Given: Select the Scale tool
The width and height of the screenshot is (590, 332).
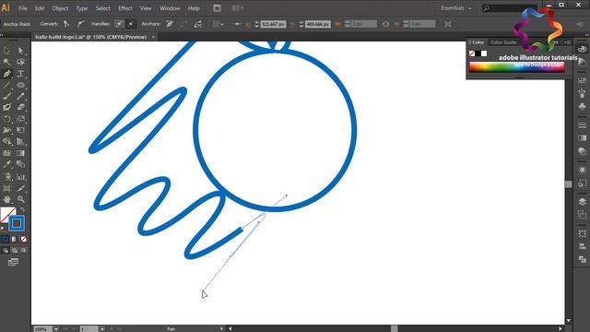Looking at the screenshot, I should 20,119.
